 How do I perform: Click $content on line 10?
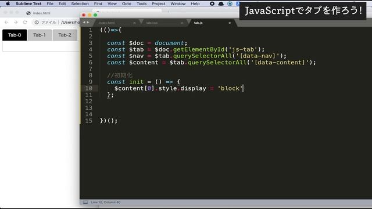[x=129, y=88]
